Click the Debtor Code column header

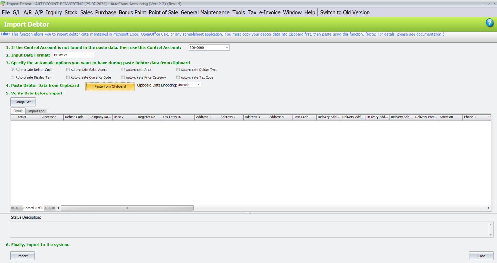click(x=76, y=117)
